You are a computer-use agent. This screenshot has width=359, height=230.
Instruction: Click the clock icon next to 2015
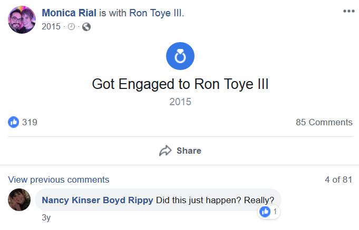click(72, 27)
